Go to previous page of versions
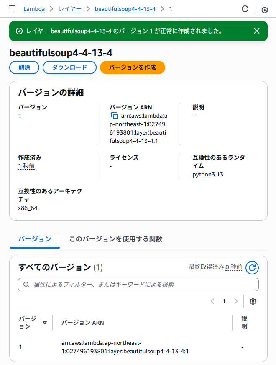 pos(212,301)
